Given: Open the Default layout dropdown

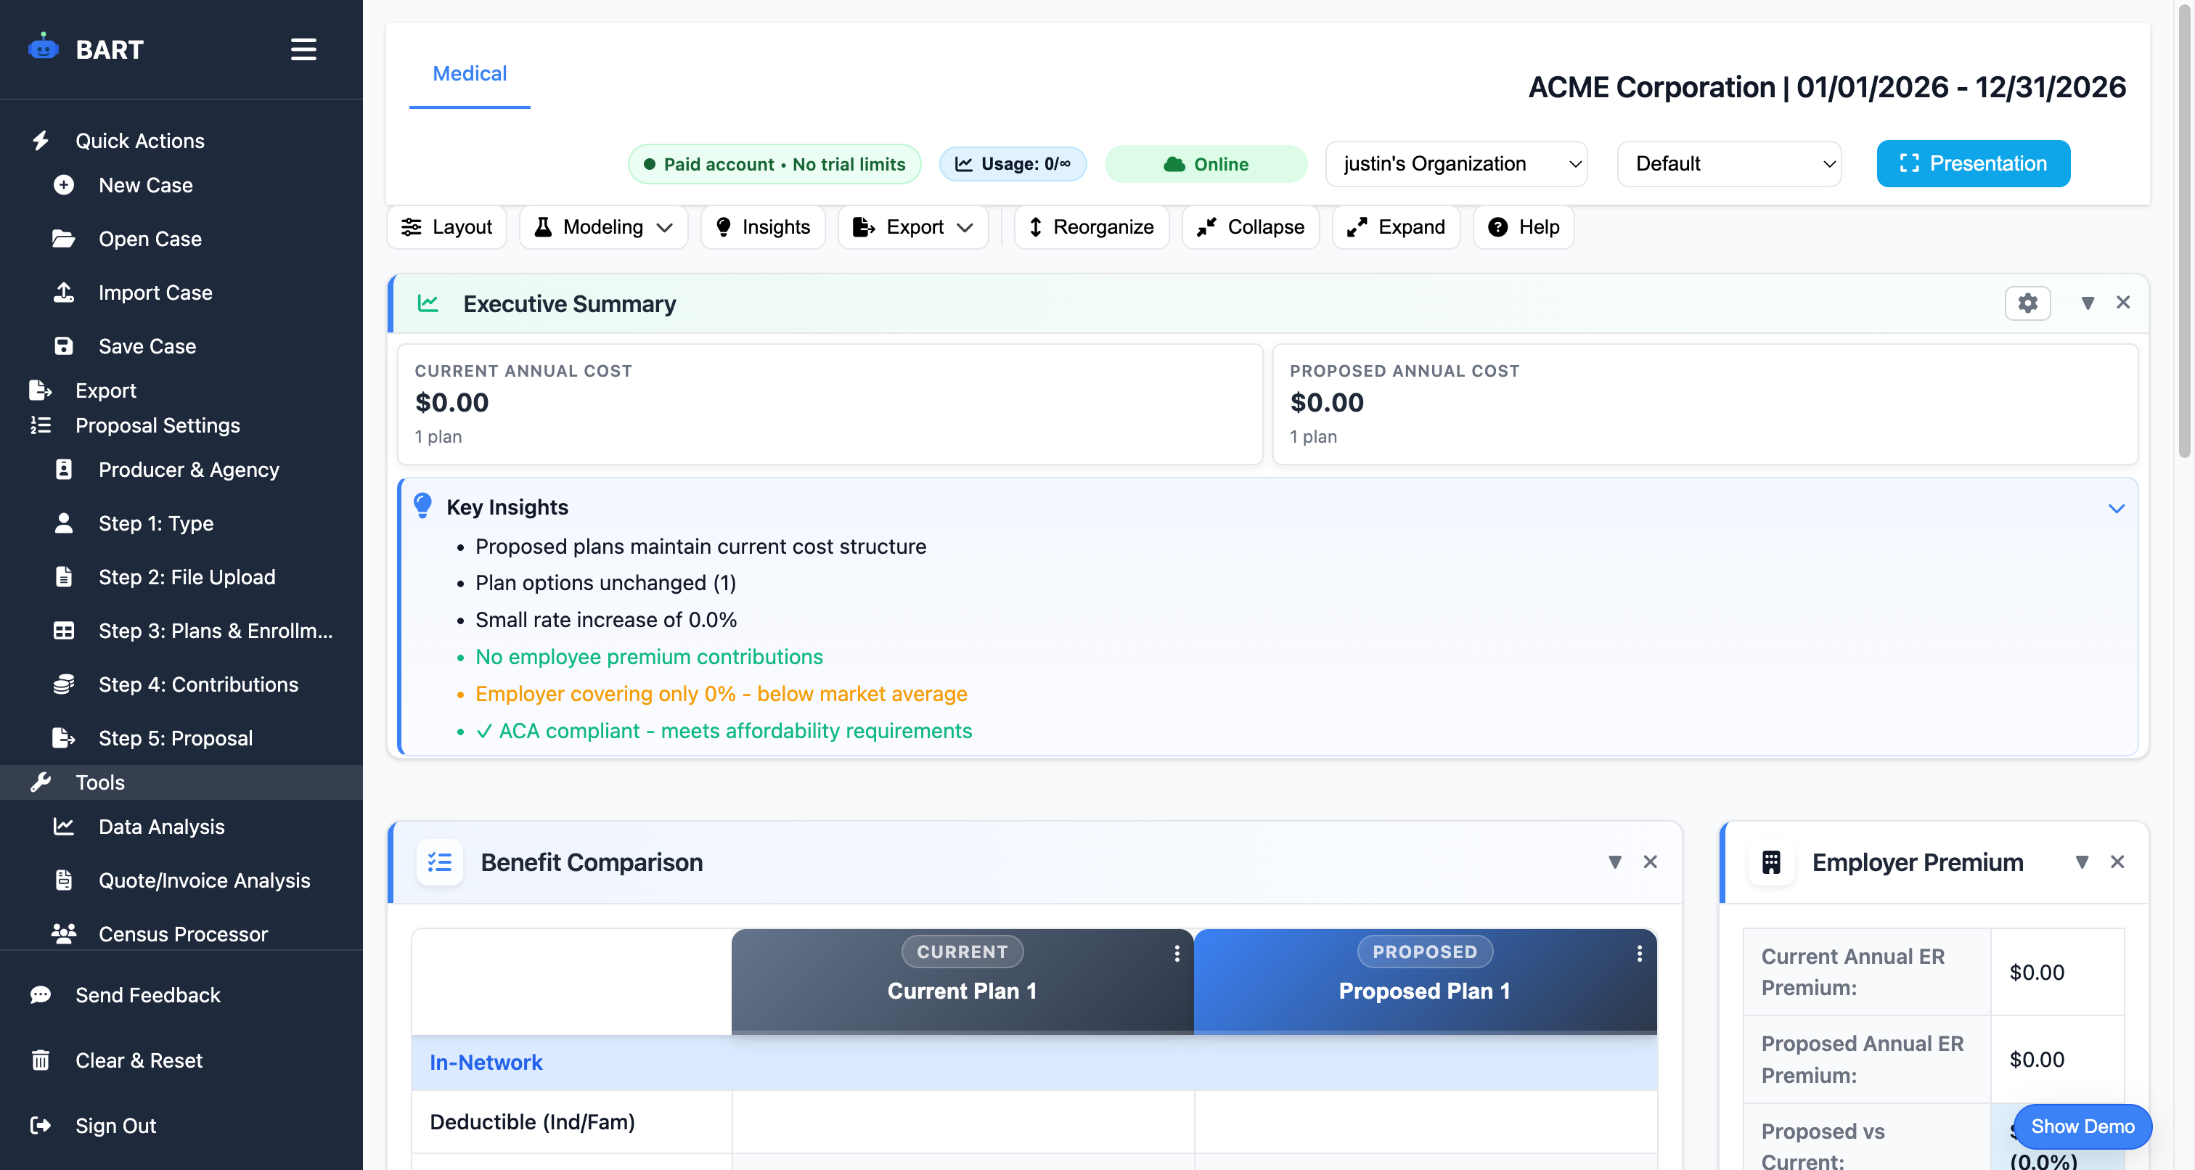Looking at the screenshot, I should point(1728,163).
